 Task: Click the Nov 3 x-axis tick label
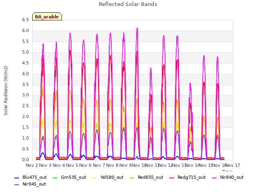[45, 165]
